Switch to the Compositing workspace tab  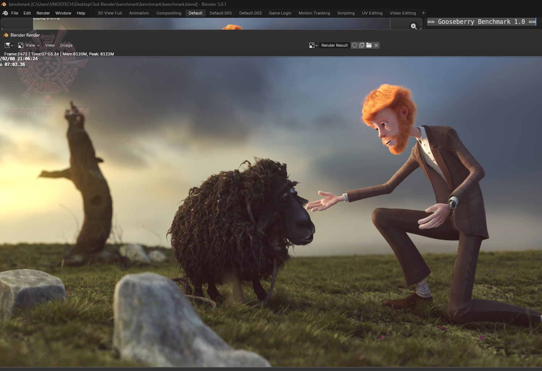pos(169,13)
